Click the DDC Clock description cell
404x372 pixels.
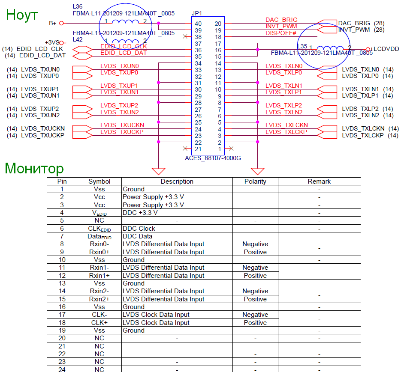click(x=139, y=229)
